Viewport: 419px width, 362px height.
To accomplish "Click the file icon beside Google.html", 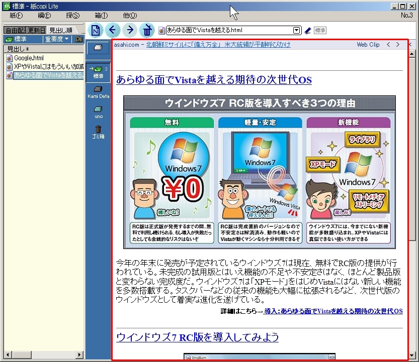I will coord(10,58).
